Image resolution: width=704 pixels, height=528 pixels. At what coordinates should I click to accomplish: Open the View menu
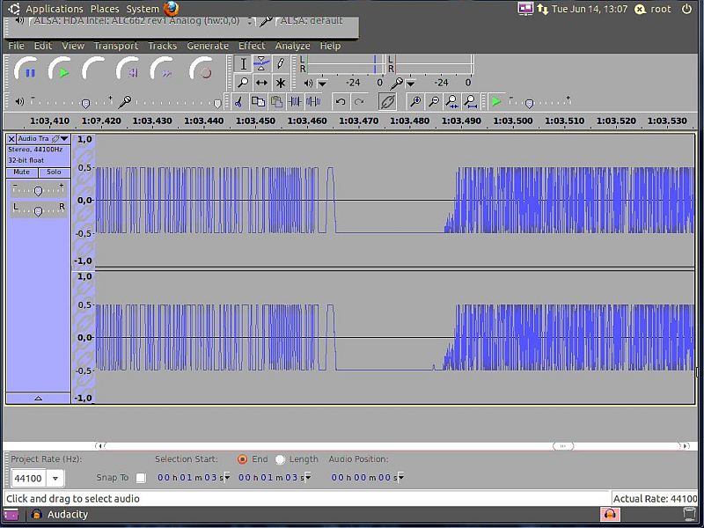pyautogui.click(x=73, y=46)
